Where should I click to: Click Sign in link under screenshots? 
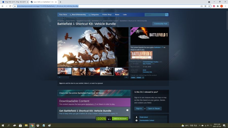(61, 83)
